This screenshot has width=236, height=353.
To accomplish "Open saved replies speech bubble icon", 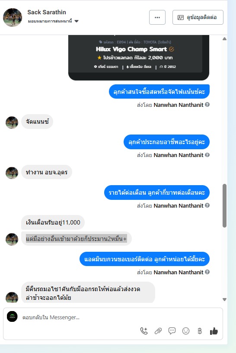I will tap(172, 331).
